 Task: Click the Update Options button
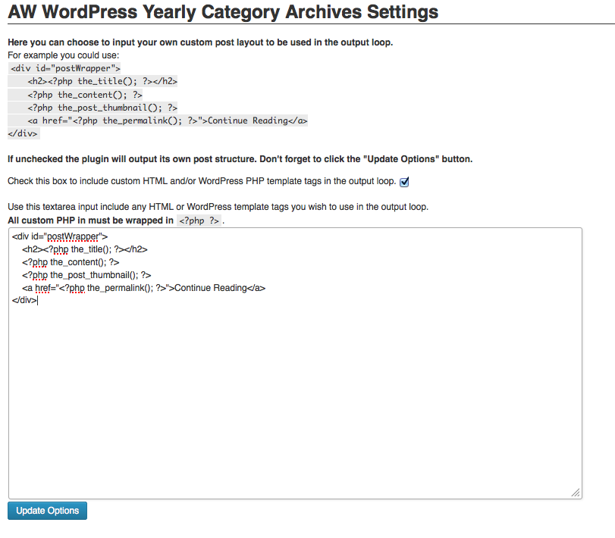[48, 511]
